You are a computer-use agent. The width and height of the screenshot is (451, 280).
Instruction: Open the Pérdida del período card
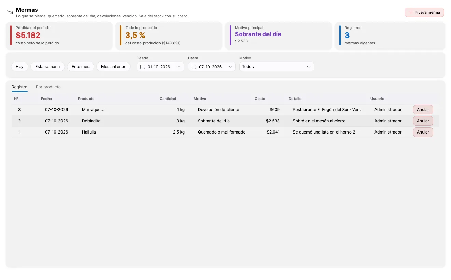(x=59, y=36)
